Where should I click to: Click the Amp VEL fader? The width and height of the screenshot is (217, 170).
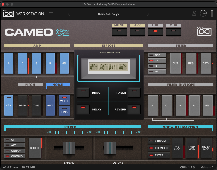click(x=64, y=63)
